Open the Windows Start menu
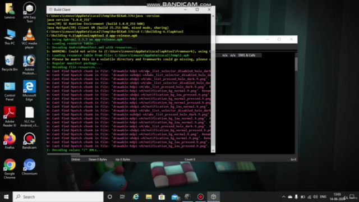359x202 pixels. tap(6, 197)
